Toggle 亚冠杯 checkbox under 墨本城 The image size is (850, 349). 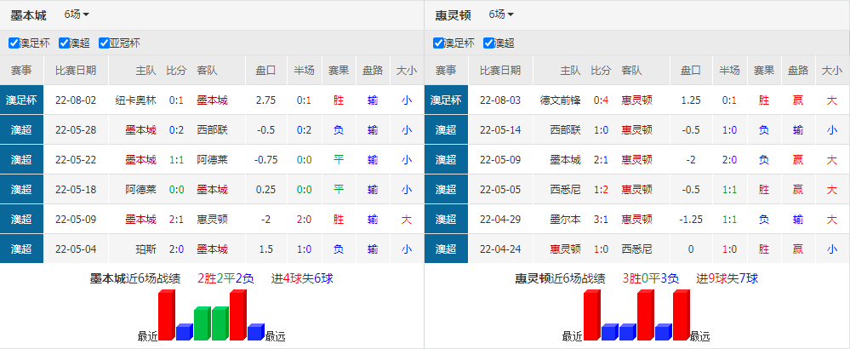click(104, 43)
